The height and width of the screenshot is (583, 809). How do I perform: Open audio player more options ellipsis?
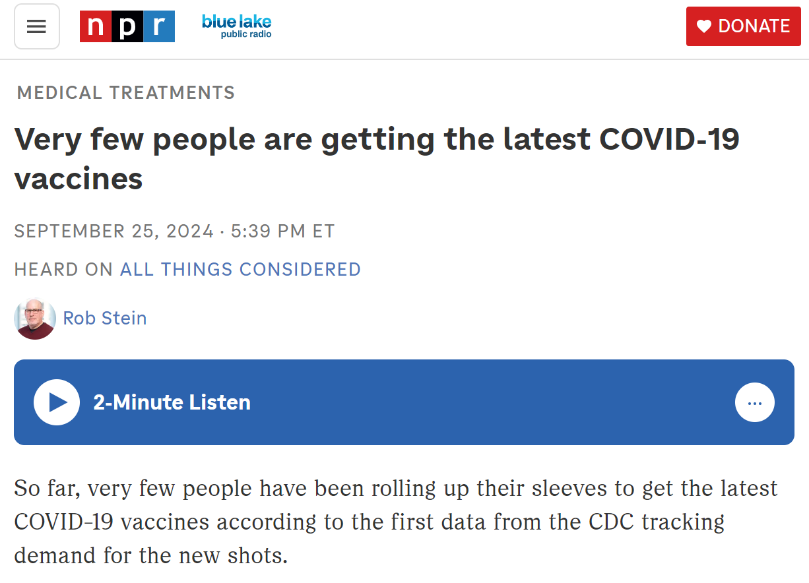755,402
